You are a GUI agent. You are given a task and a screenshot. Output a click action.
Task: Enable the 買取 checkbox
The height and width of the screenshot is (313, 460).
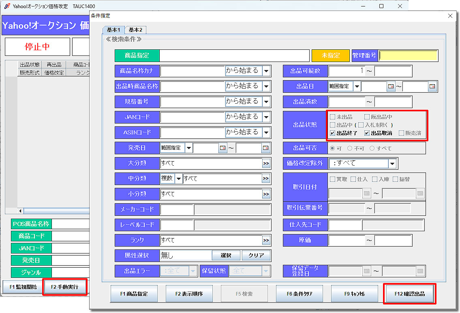[x=333, y=179]
